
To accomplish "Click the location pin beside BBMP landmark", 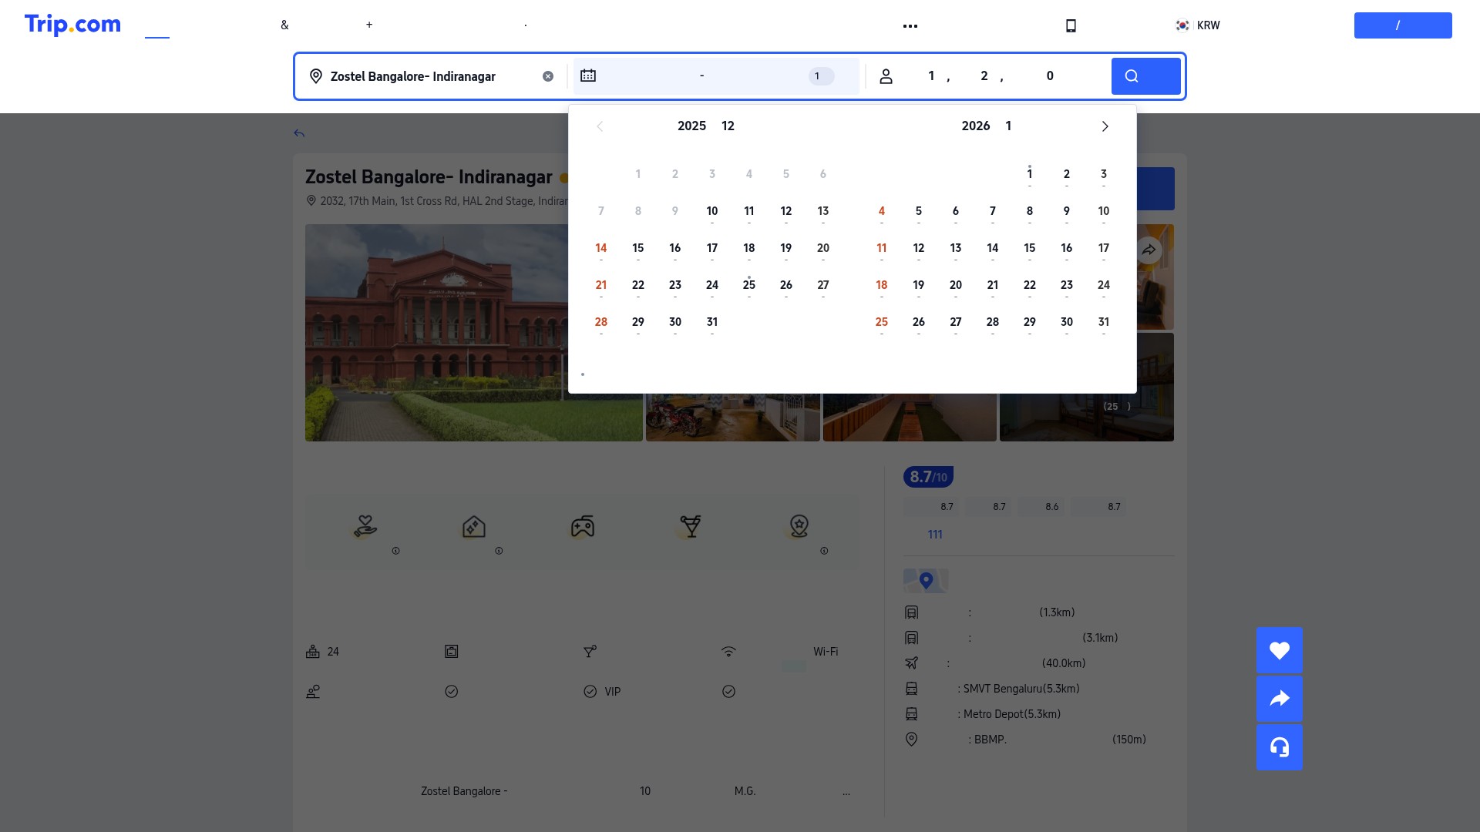I will [x=912, y=740].
